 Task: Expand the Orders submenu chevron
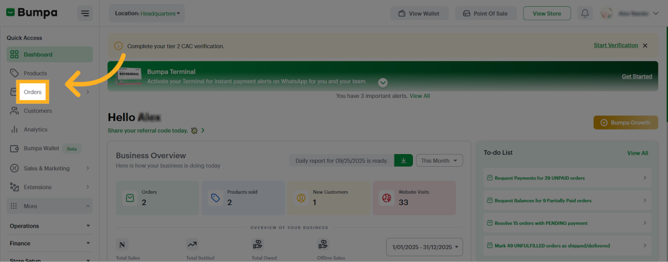(x=87, y=92)
